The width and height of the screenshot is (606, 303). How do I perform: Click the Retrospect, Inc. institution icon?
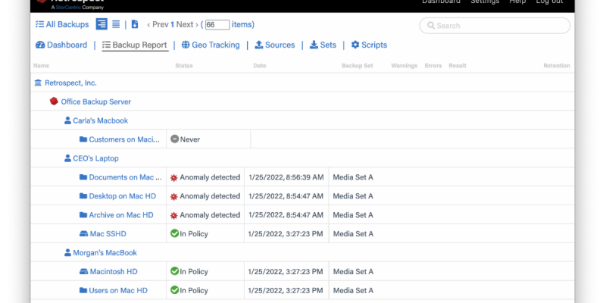pyautogui.click(x=38, y=83)
